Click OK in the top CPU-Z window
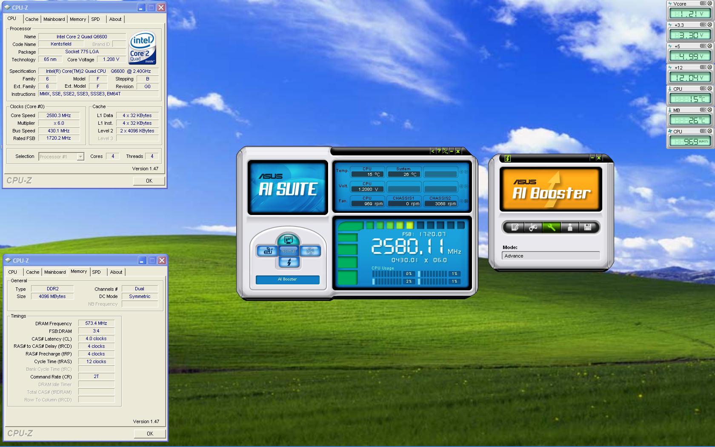Screen dimensions: 715x447 (x=149, y=181)
